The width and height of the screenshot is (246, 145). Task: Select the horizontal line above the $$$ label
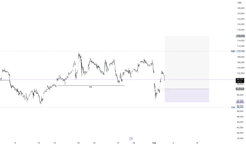[x=91, y=86]
